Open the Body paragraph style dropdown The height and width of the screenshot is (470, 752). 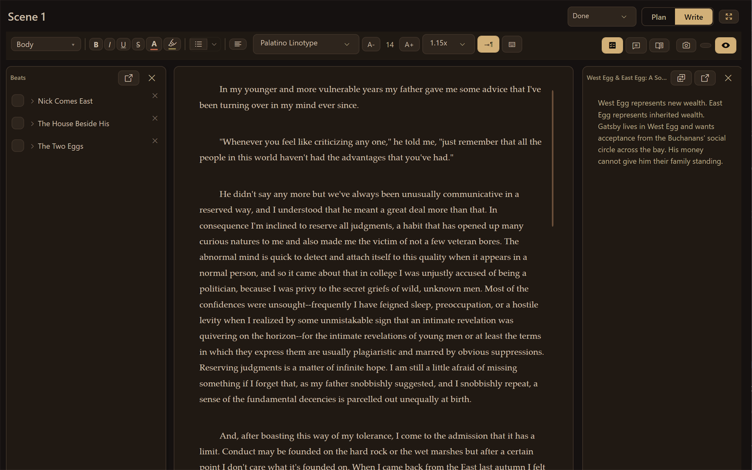click(x=46, y=44)
